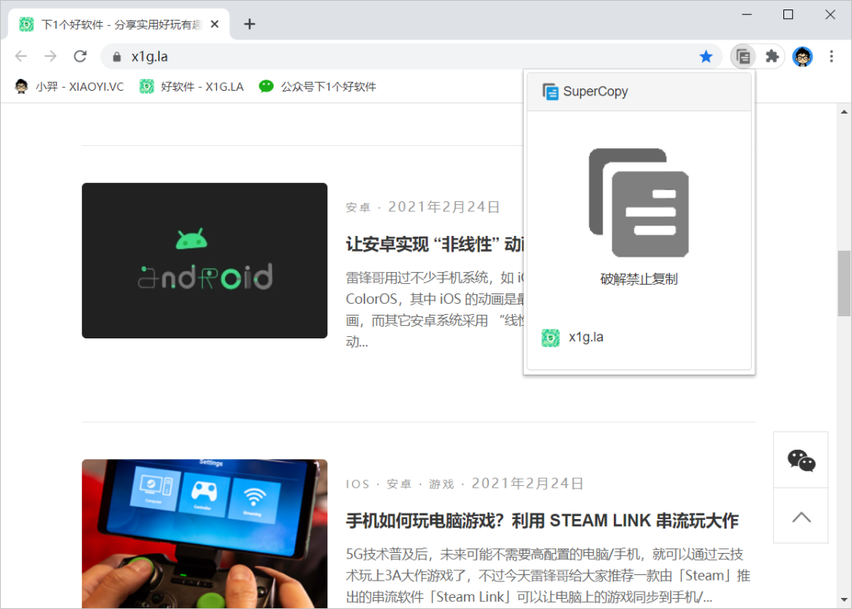Click 安卓 tag on Steam Link article
The height and width of the screenshot is (609, 852).
[399, 484]
